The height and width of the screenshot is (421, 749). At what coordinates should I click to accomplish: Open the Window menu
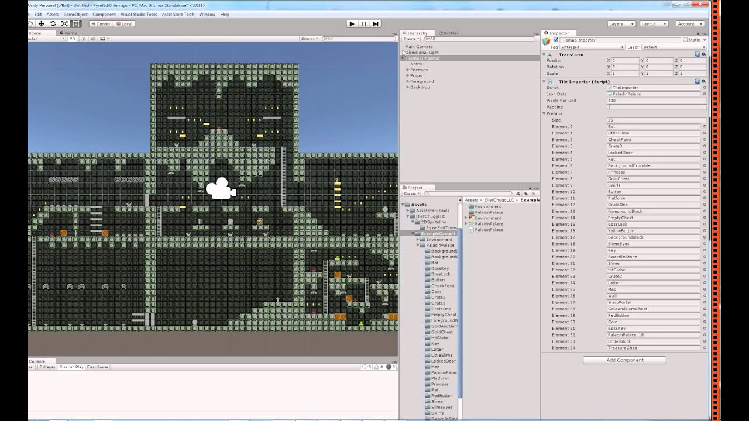click(207, 15)
